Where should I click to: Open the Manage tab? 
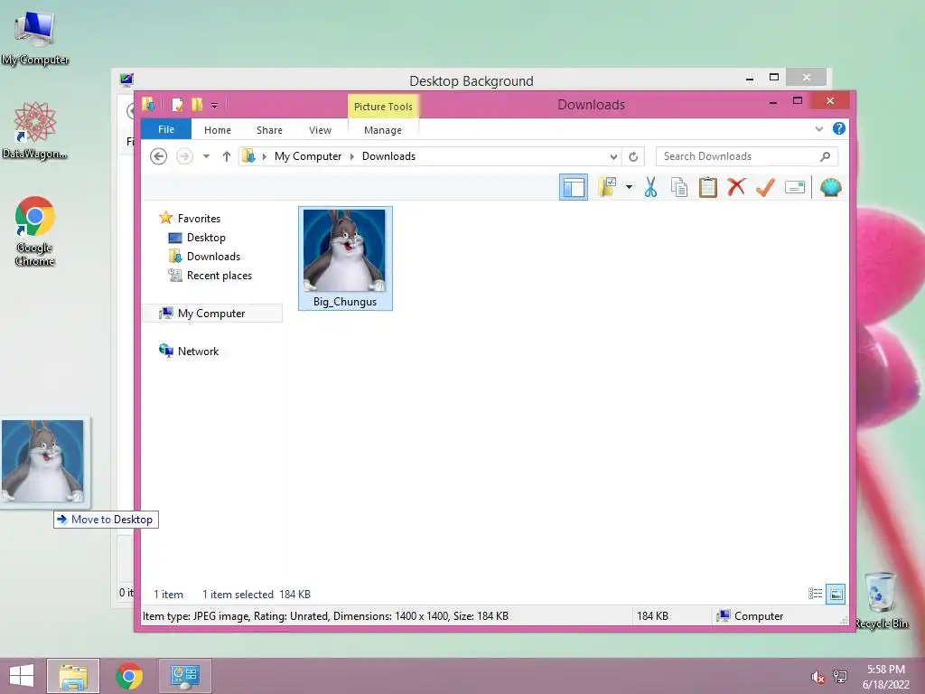click(x=383, y=130)
